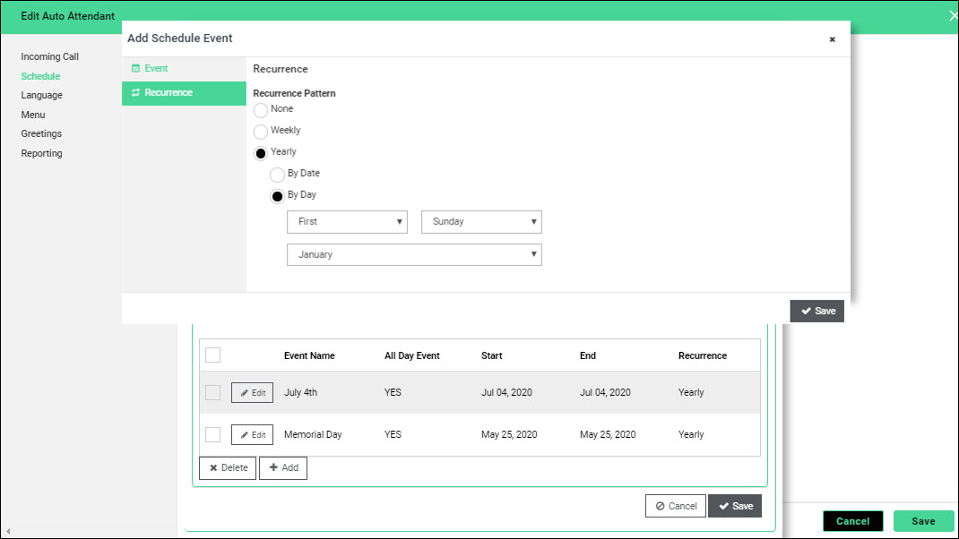This screenshot has width=959, height=539.
Task: Pick the By Date yearly option
Action: pyautogui.click(x=278, y=175)
